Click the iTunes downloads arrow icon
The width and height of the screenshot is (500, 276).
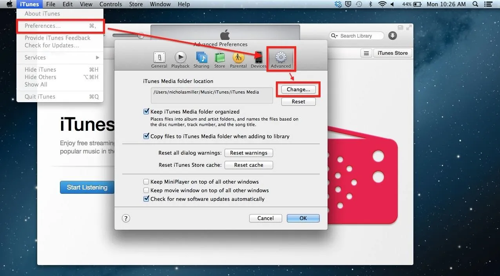point(393,36)
